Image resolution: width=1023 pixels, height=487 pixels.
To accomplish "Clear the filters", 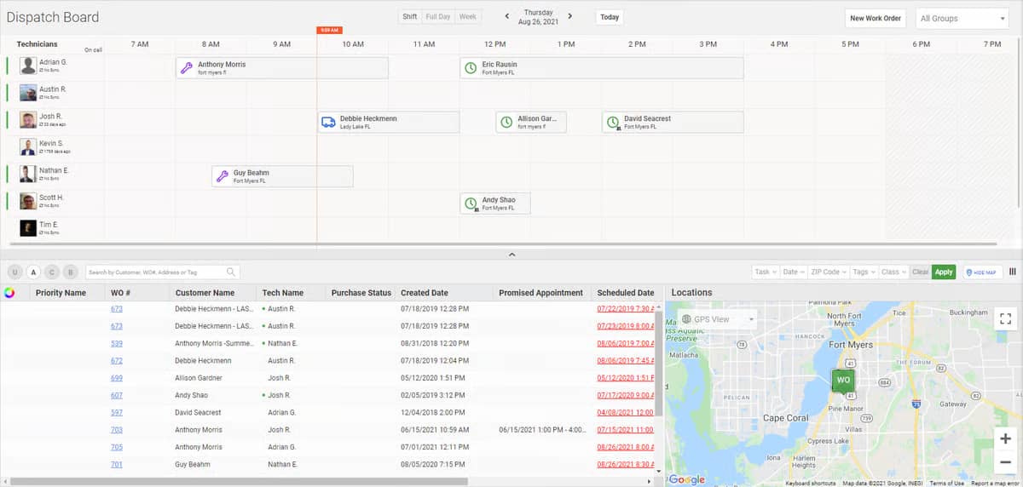I will 921,272.
